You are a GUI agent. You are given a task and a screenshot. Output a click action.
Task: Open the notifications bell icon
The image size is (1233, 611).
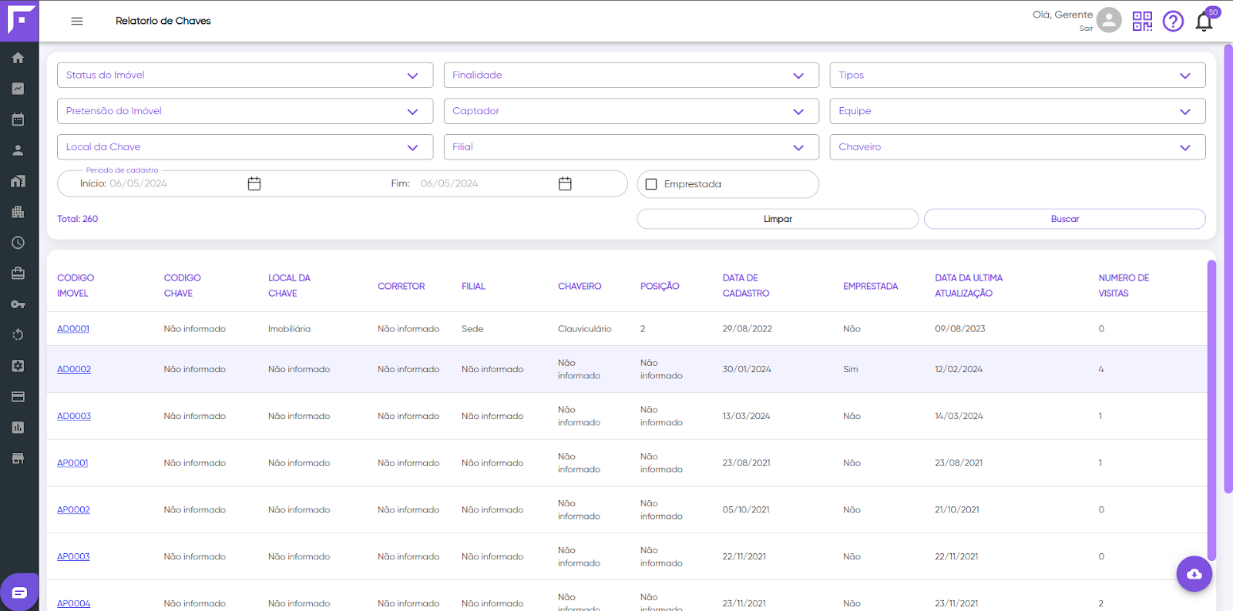point(1204,22)
